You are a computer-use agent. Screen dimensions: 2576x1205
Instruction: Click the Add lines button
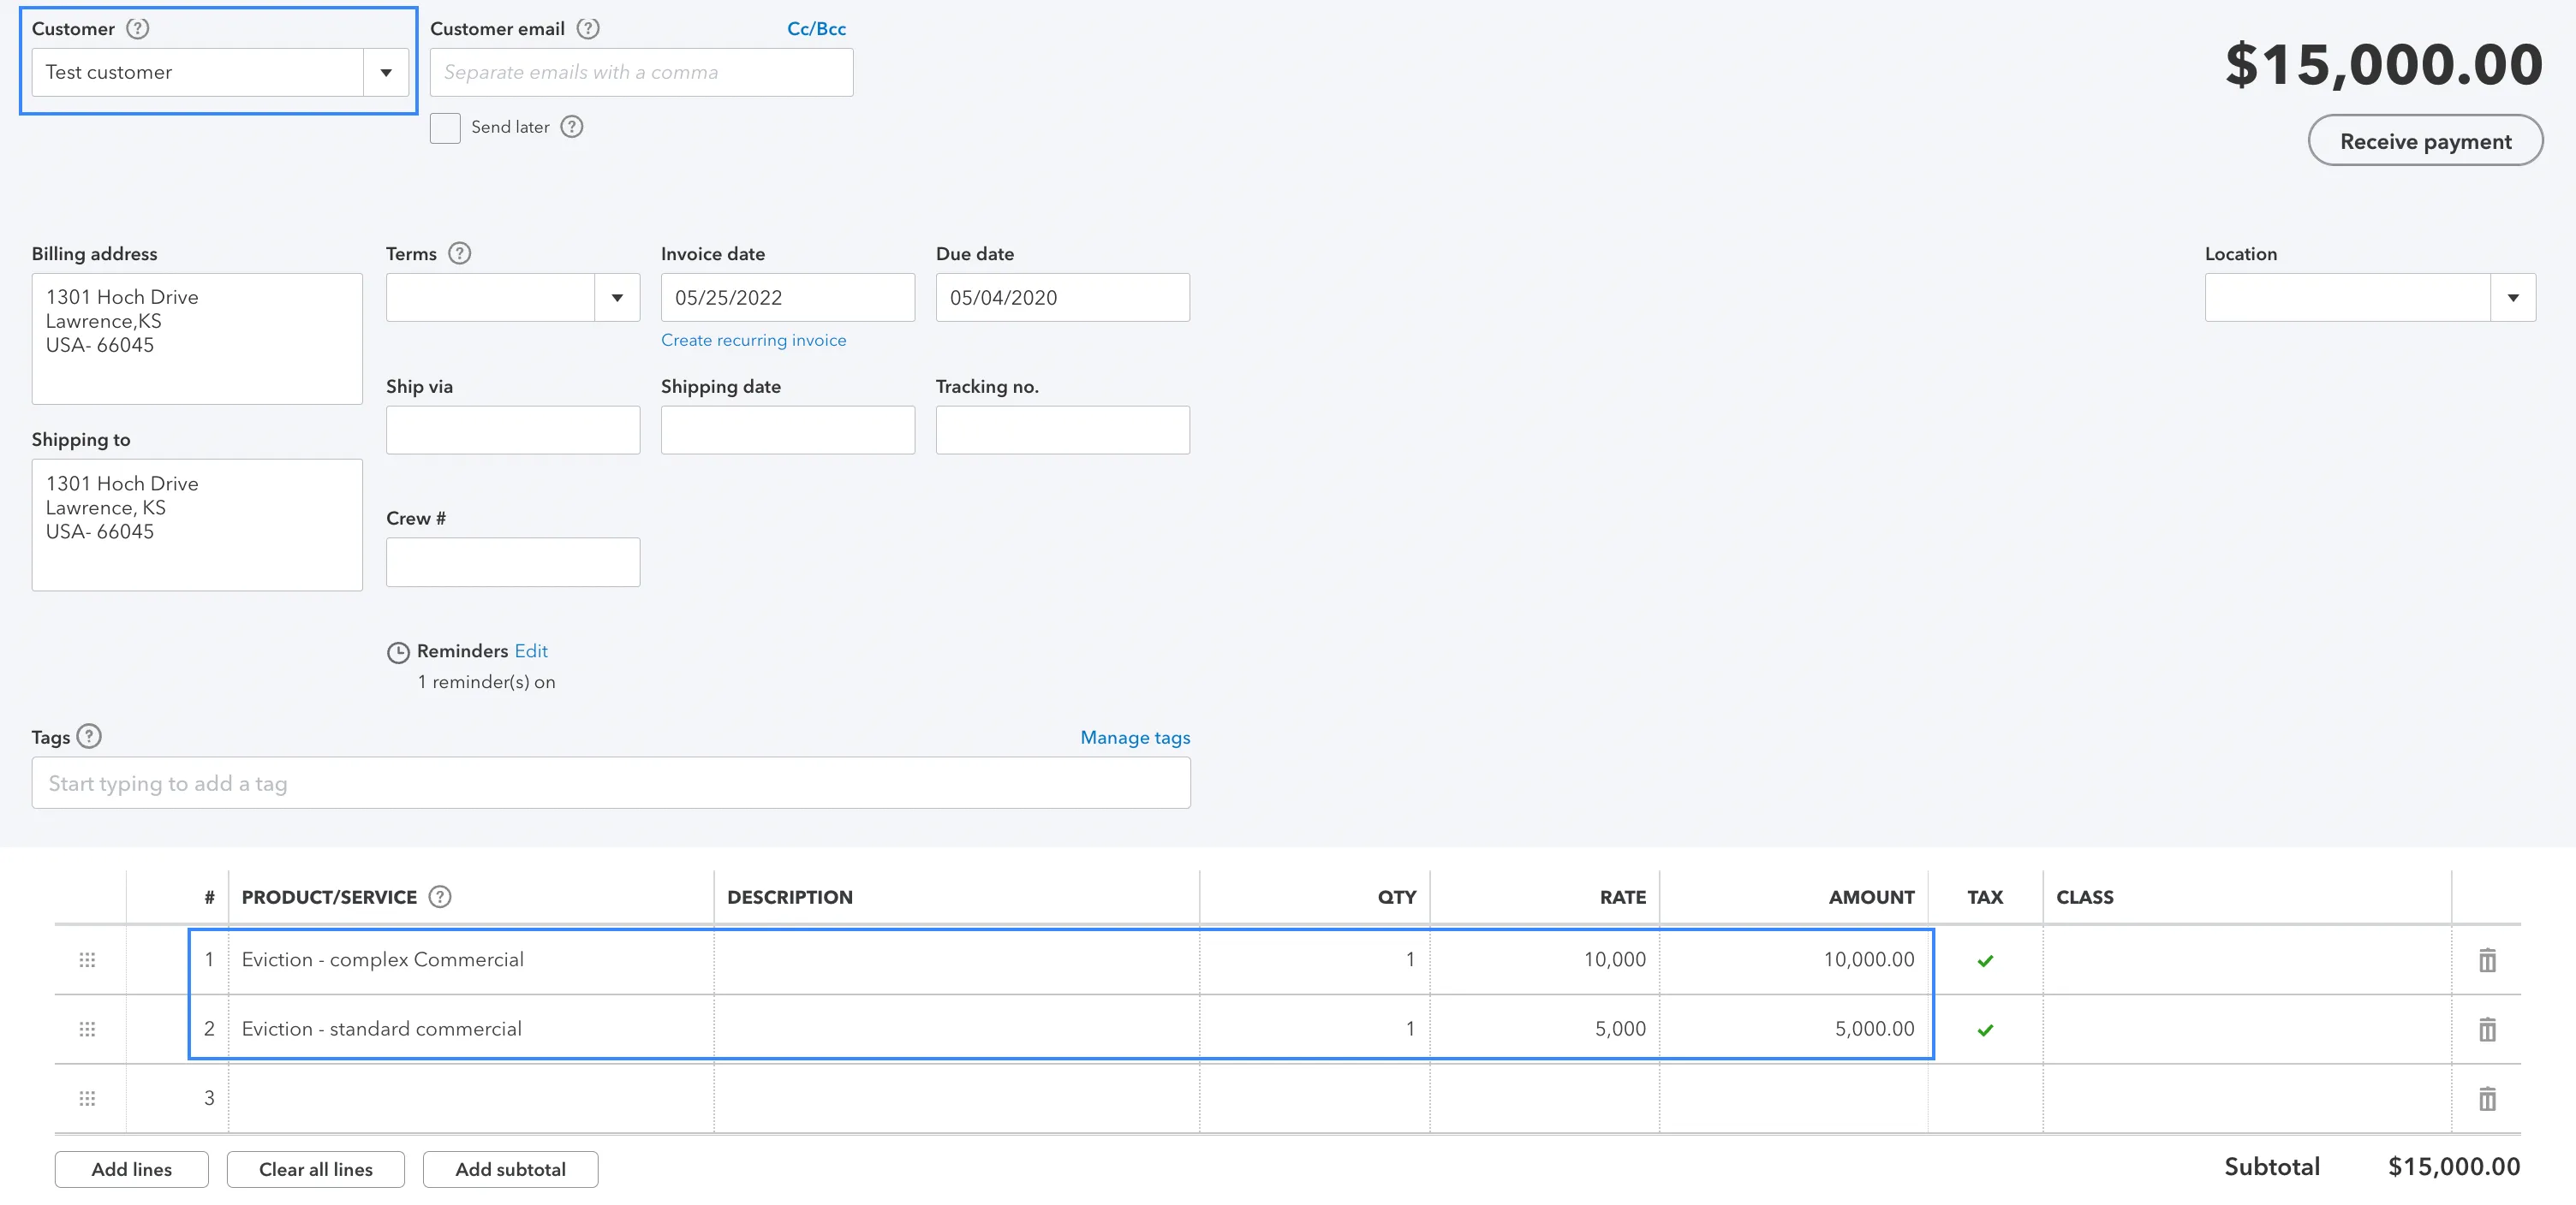point(132,1169)
